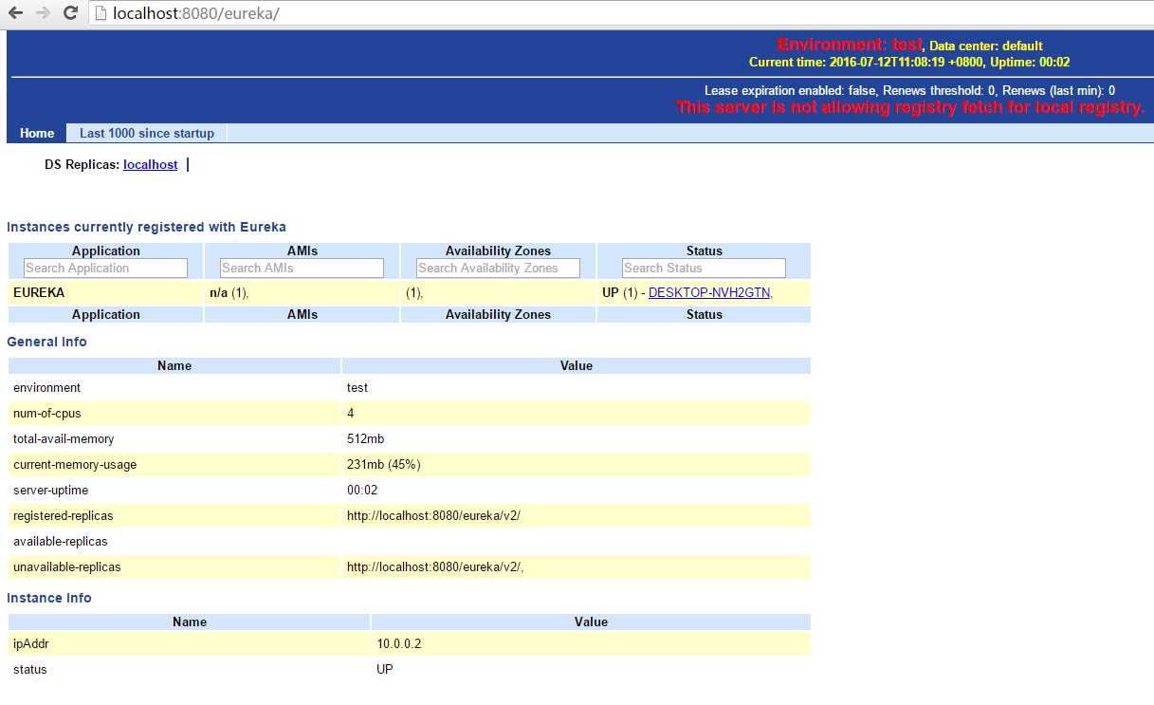The image size is (1154, 705).
Task: Click the current-memory-usage row name
Action: coord(75,464)
